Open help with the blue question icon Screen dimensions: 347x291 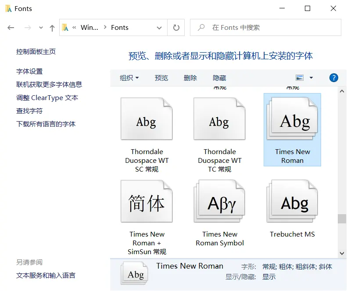point(334,78)
